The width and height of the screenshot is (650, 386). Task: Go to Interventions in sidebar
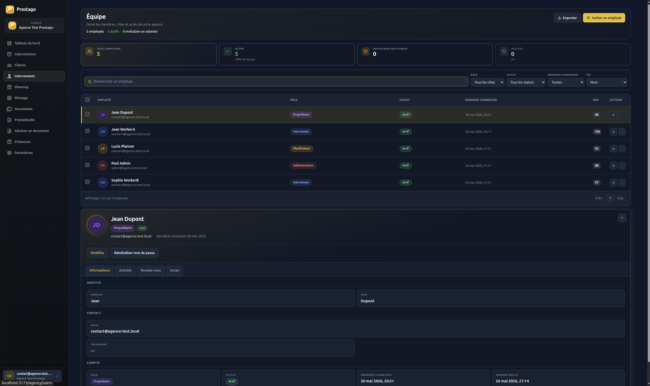point(34,54)
